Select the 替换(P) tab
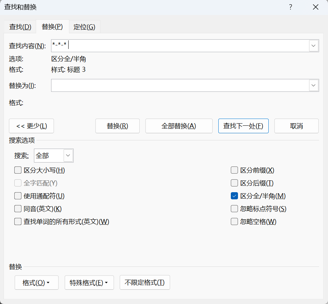This screenshot has height=304, width=328. (52, 26)
